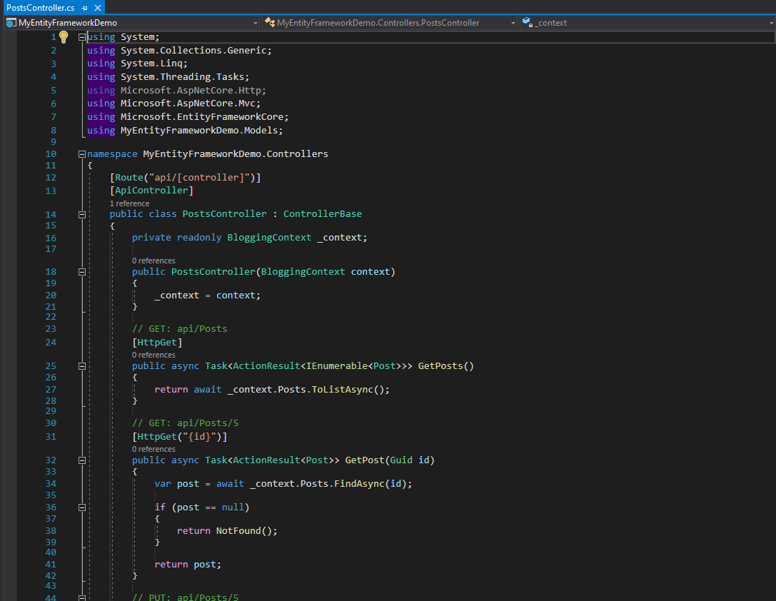Open the '1 reference' CodeLens link
Screen dimensions: 776x601
pos(129,203)
